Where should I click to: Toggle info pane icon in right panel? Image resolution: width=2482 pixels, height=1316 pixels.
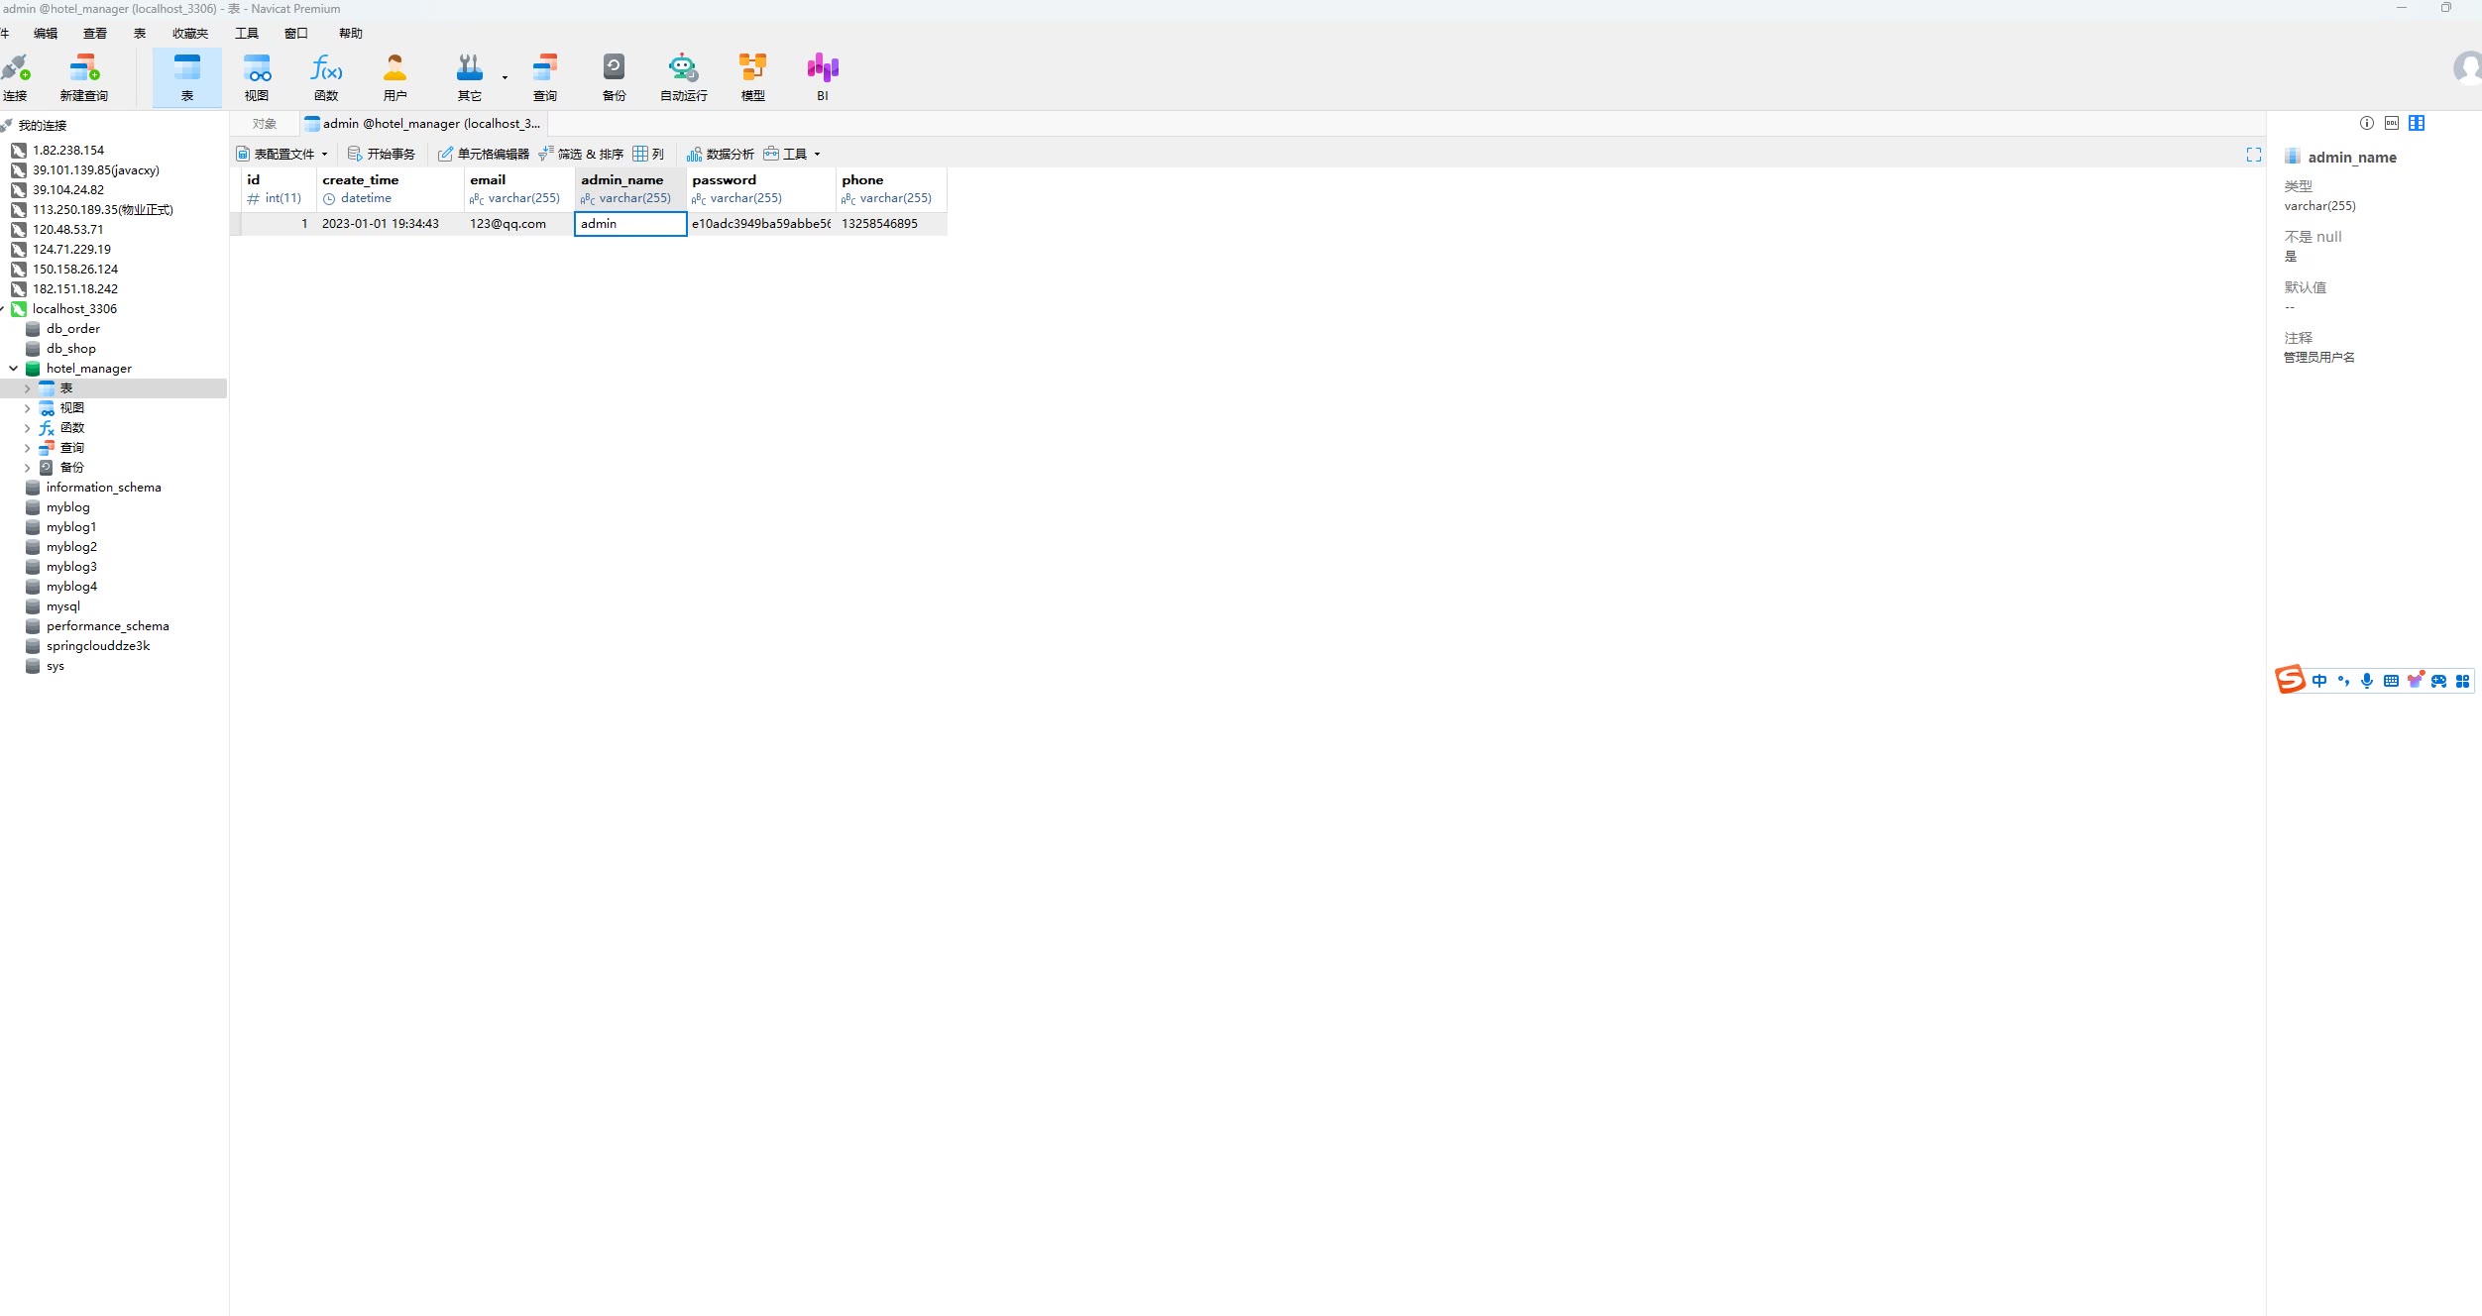coord(2366,123)
